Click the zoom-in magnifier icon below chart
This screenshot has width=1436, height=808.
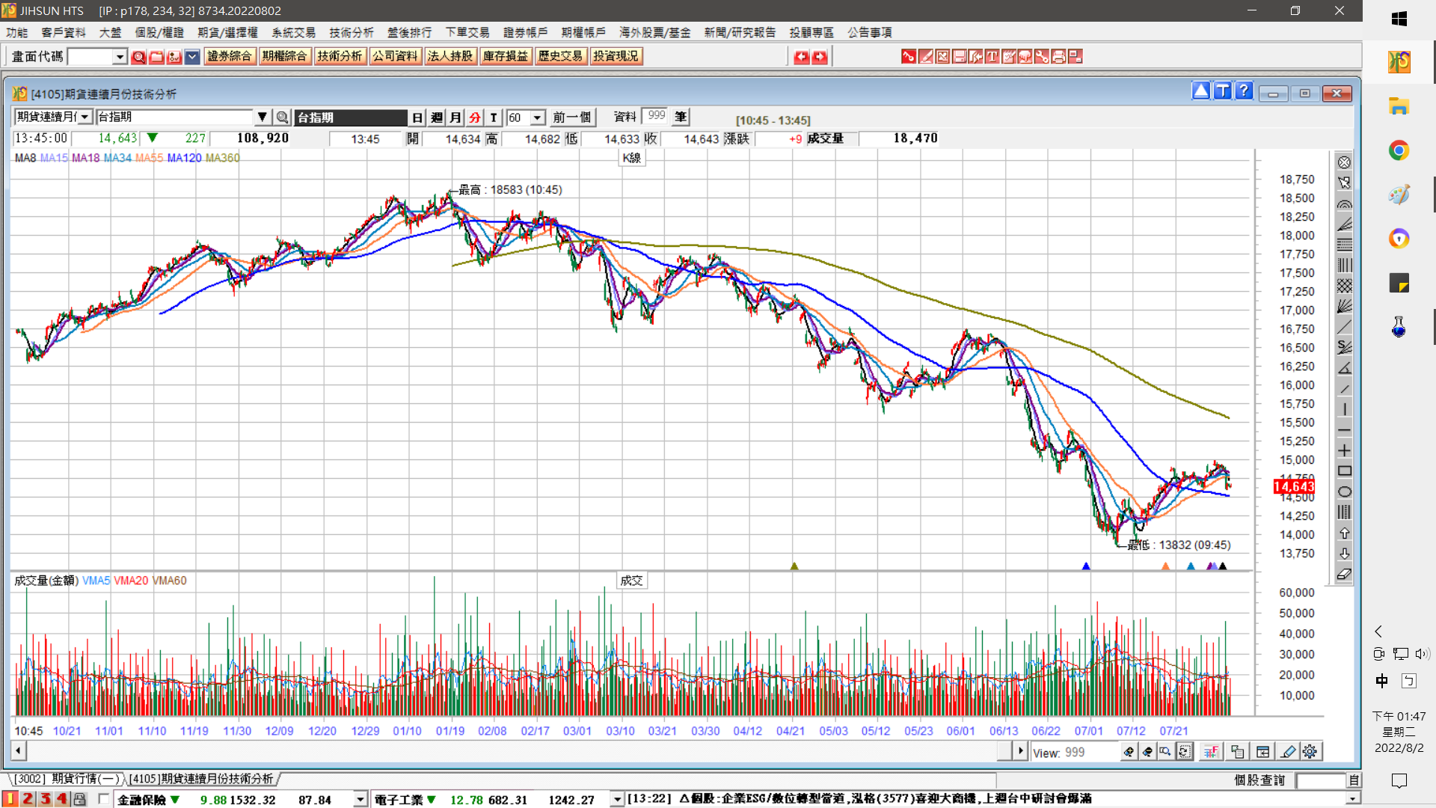point(1129,752)
